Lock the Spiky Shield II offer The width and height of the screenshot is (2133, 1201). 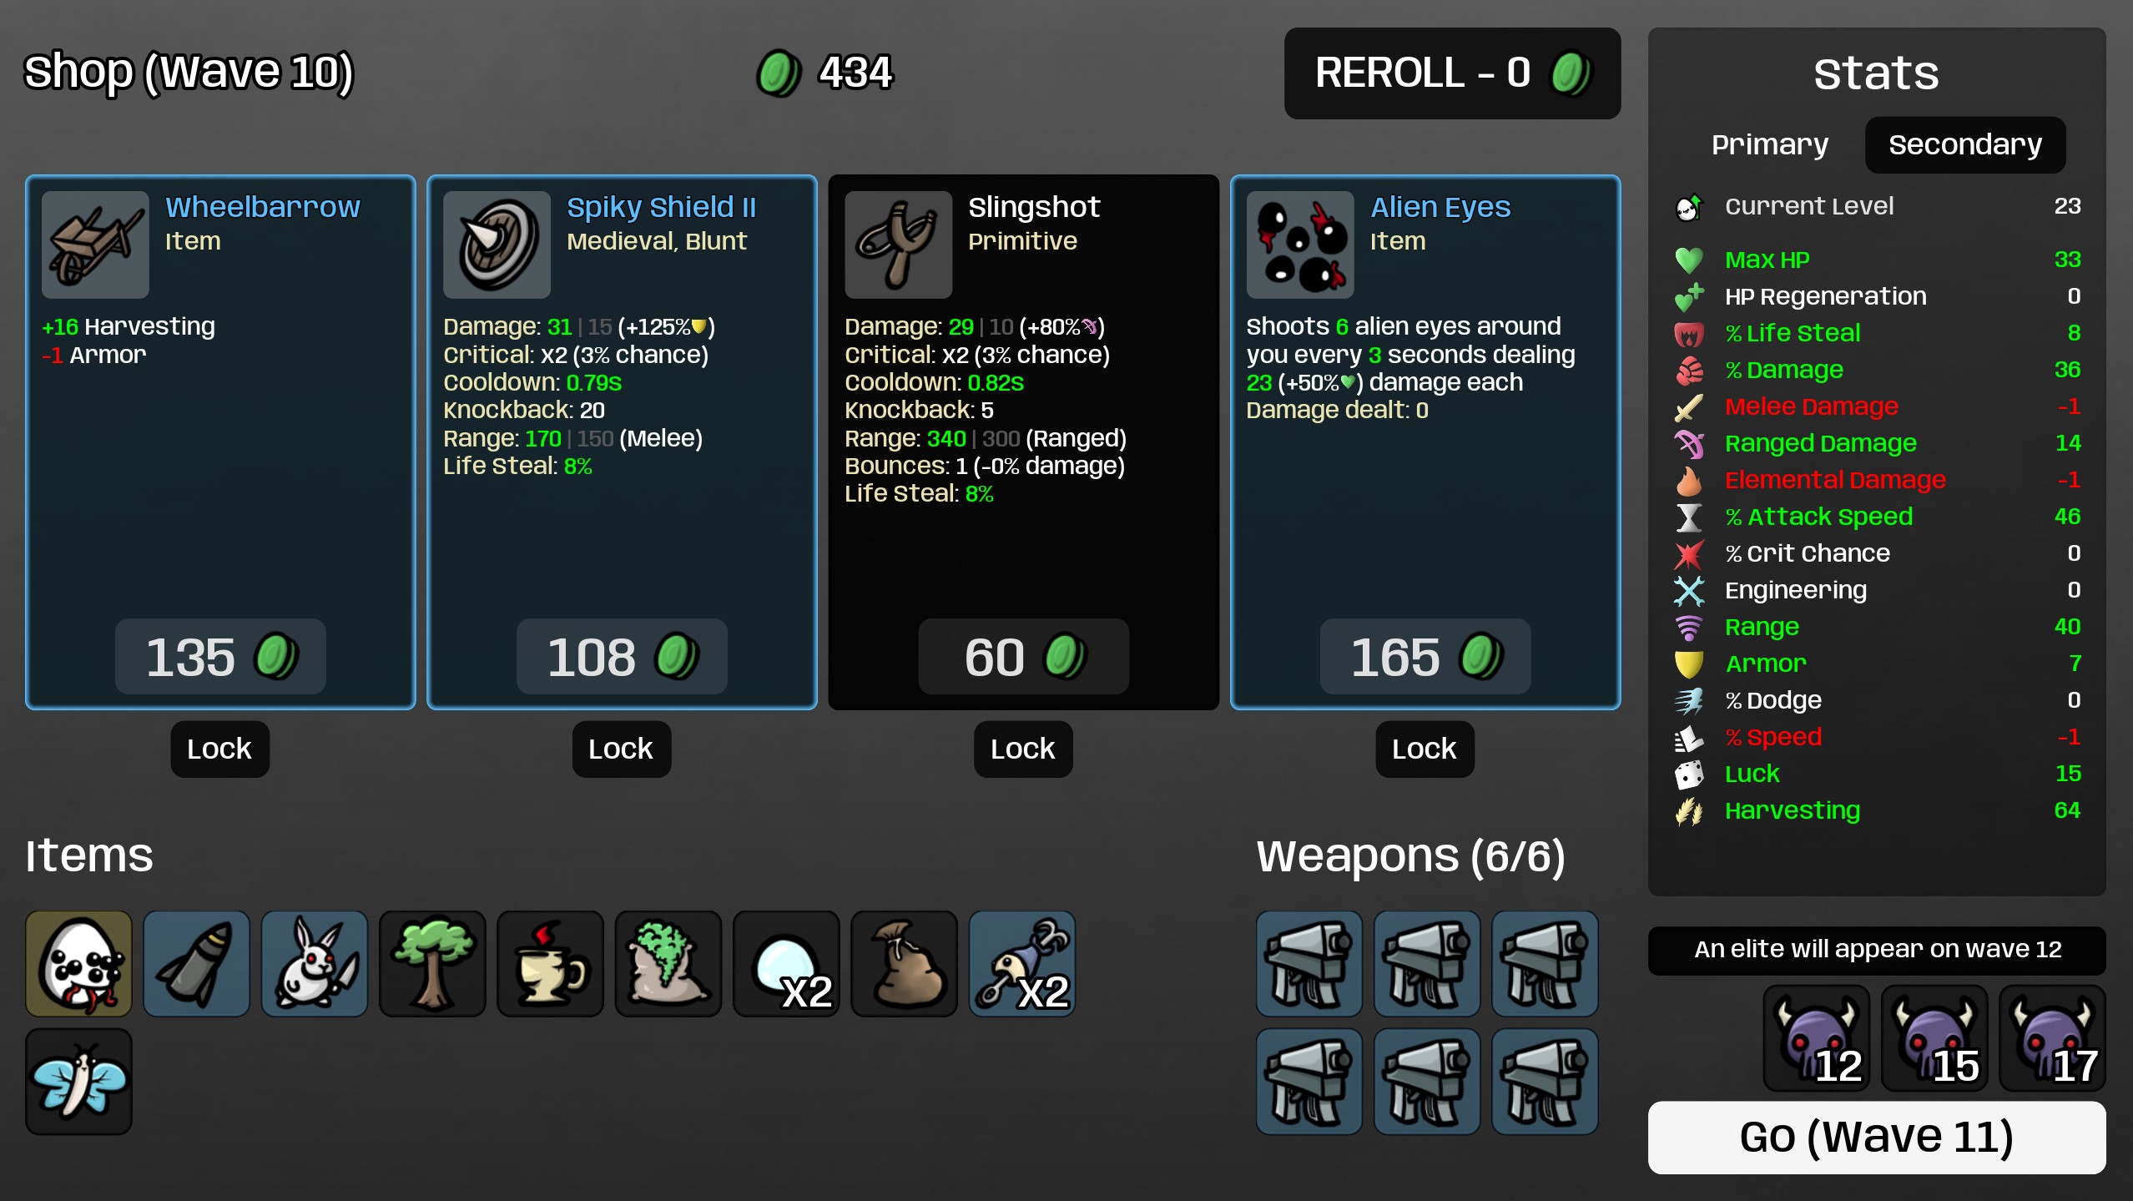click(x=621, y=749)
